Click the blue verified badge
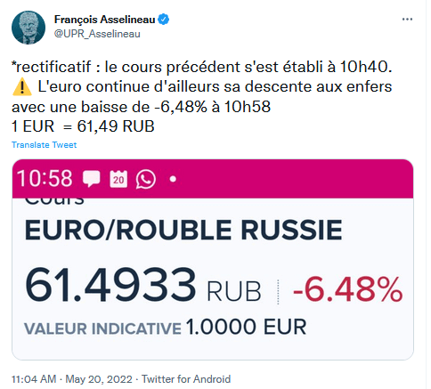 click(x=163, y=20)
